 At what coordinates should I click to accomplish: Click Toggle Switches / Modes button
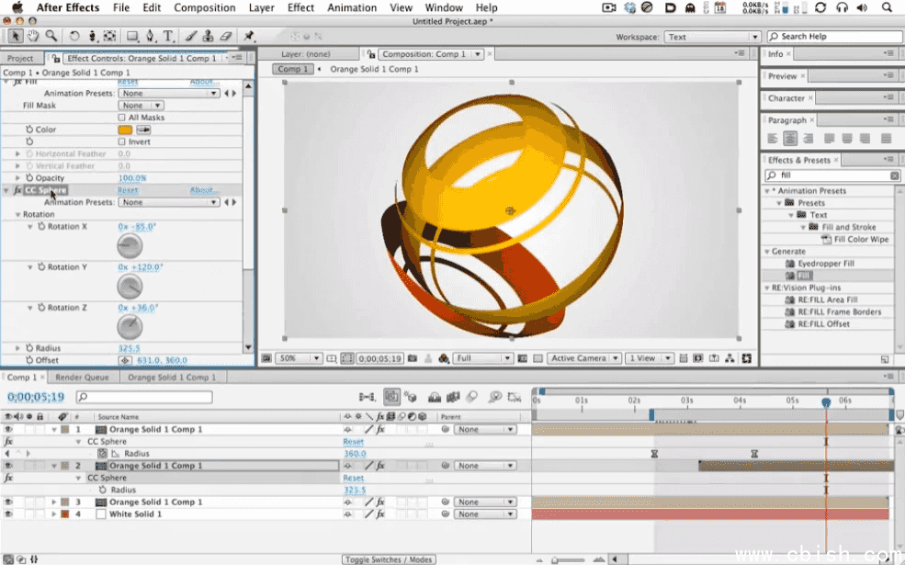tap(389, 558)
